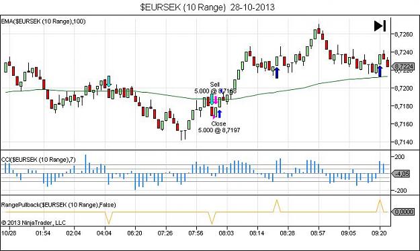Click the 07:56 time axis label

(196, 234)
